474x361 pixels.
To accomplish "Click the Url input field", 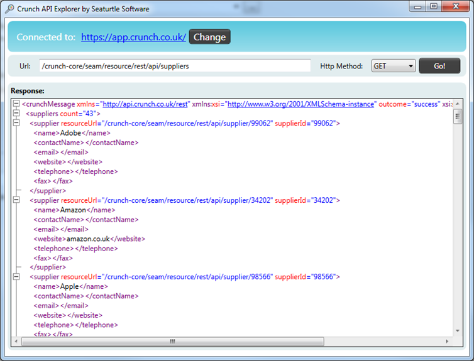I will 175,66.
